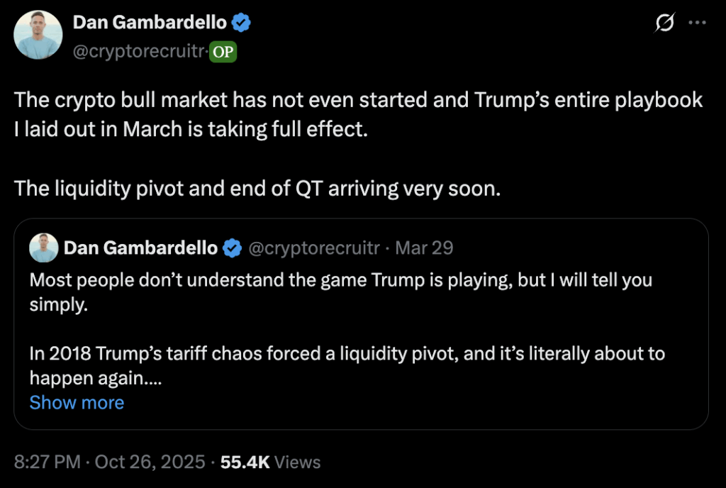Click the blue verified badge beside main author name
Viewport: 726px width, 488px height.
242,23
